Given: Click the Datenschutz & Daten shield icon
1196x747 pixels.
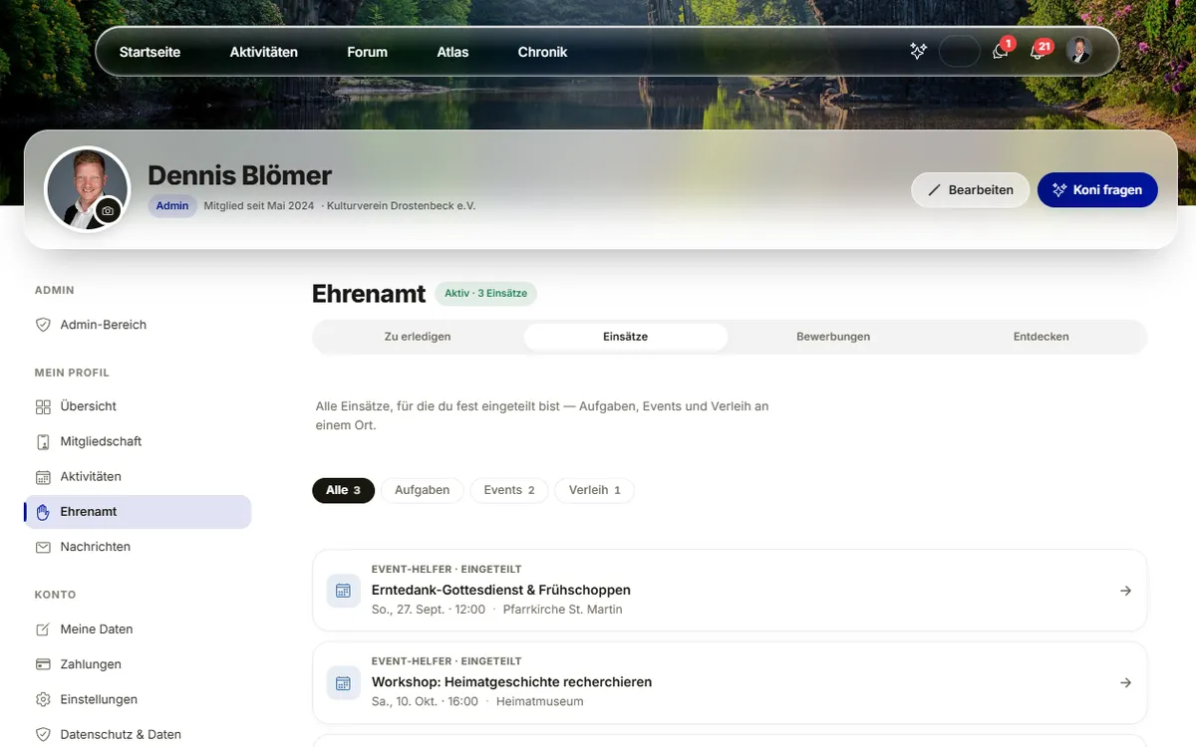Looking at the screenshot, I should (43, 734).
